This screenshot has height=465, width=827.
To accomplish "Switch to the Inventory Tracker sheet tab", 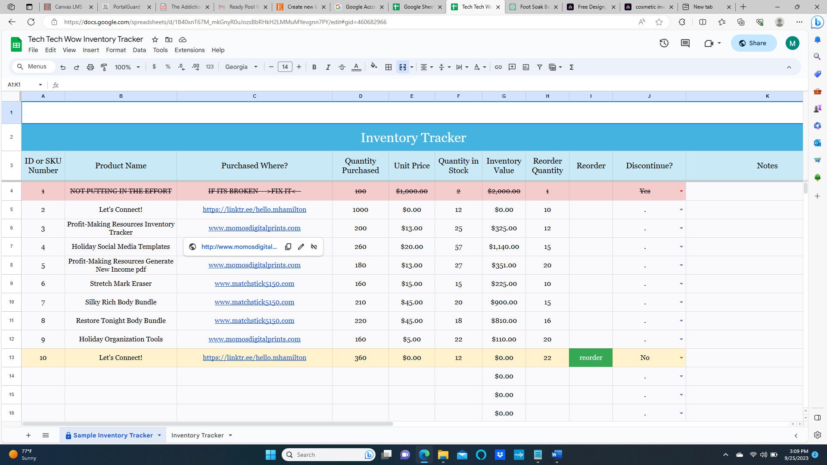I will tap(198, 435).
